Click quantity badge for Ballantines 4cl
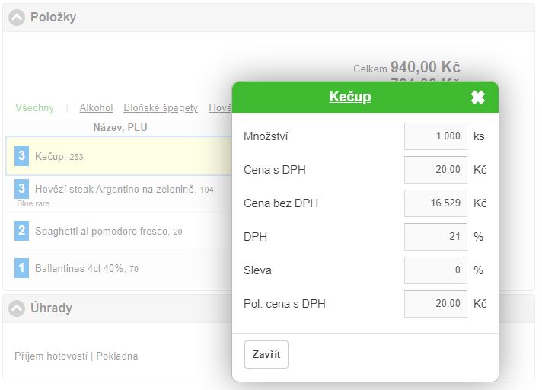 (22, 268)
